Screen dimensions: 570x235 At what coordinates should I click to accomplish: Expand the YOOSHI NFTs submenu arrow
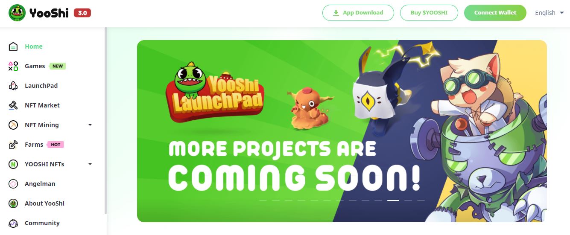click(x=90, y=164)
